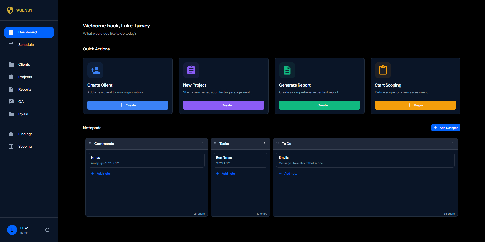Click the Scoping list icon in sidebar

click(x=11, y=146)
